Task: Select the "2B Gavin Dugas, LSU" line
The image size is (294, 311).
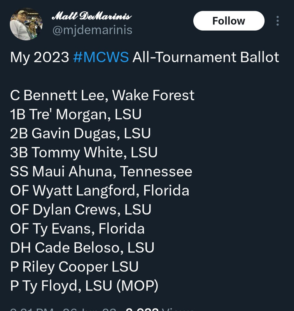Action: (80, 133)
